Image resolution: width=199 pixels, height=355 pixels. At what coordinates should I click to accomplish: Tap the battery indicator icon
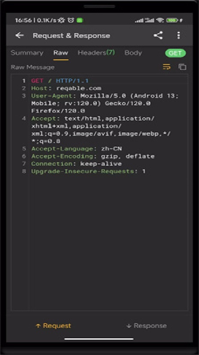[172, 20]
